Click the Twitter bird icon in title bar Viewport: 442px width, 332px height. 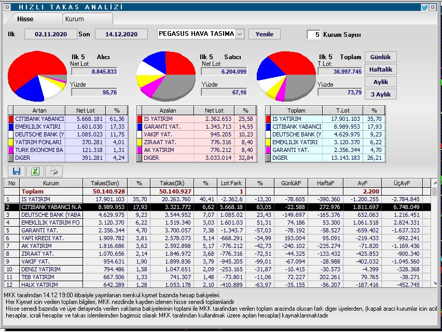pyautogui.click(x=424, y=7)
